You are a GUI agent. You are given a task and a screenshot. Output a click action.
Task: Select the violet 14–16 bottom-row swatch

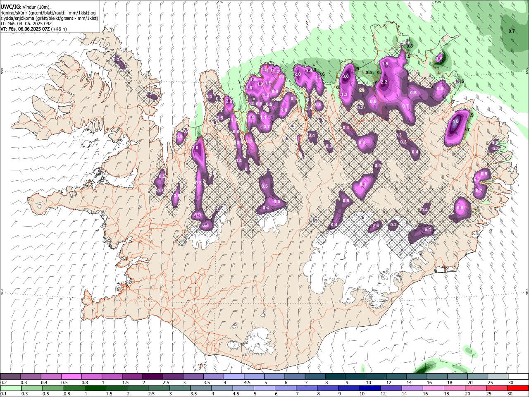(412, 388)
